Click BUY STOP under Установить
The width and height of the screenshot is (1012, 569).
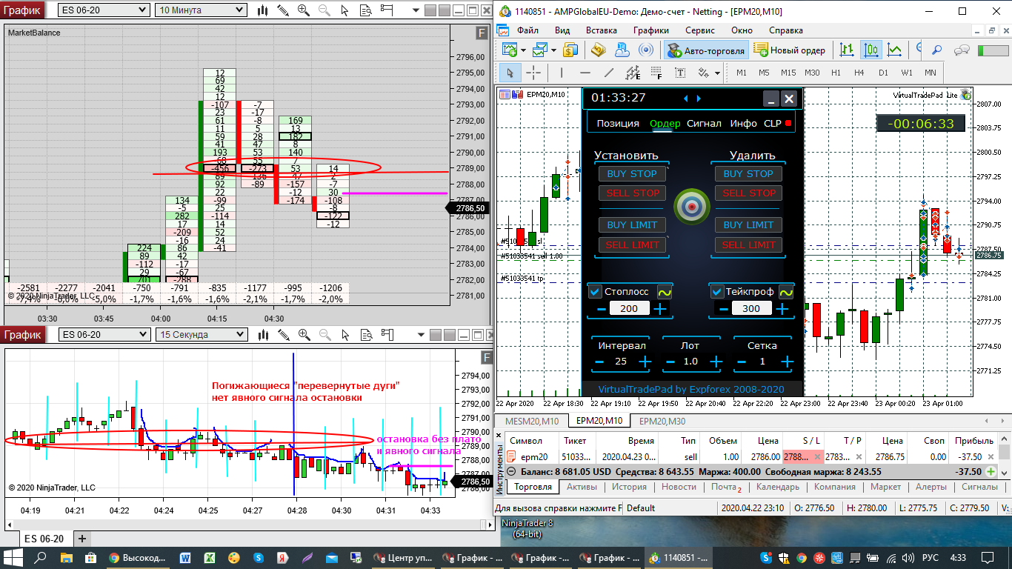click(632, 174)
